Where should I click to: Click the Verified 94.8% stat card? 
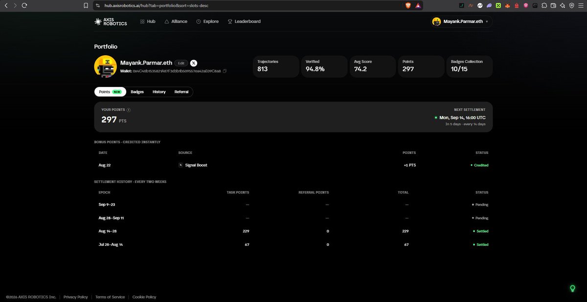click(324, 66)
